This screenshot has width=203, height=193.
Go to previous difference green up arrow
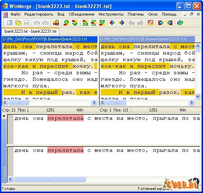pos(75,23)
